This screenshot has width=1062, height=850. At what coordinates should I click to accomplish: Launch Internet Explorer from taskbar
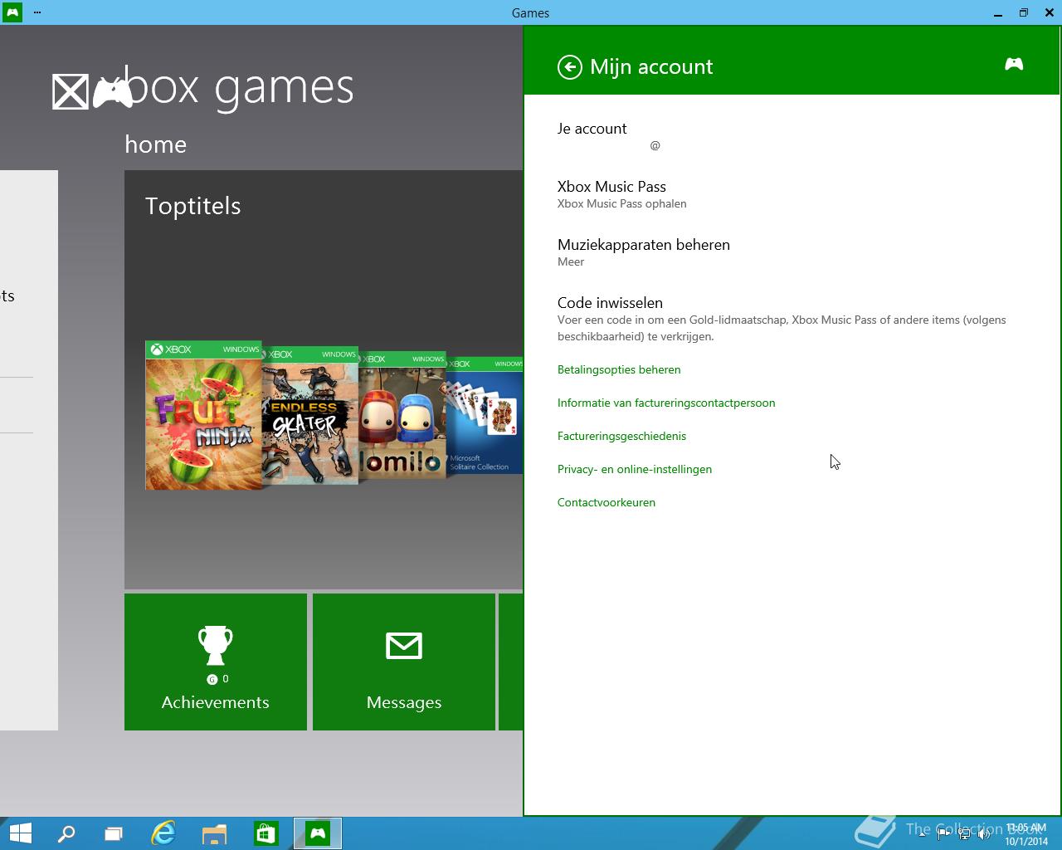coord(163,833)
